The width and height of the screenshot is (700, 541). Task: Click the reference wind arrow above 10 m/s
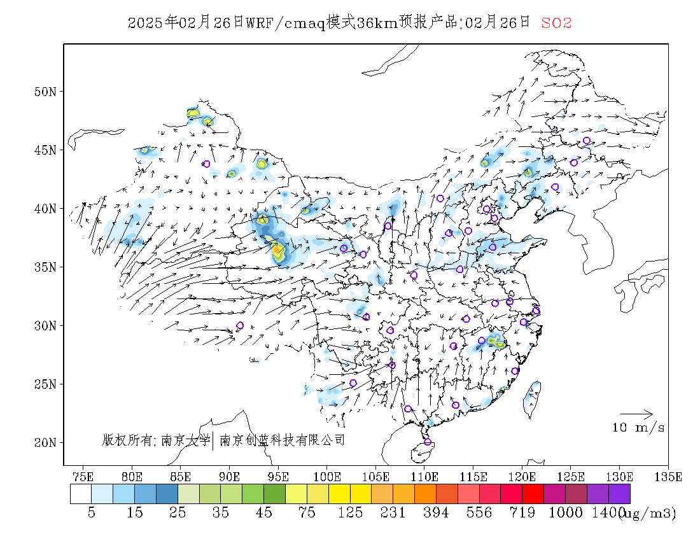(636, 414)
